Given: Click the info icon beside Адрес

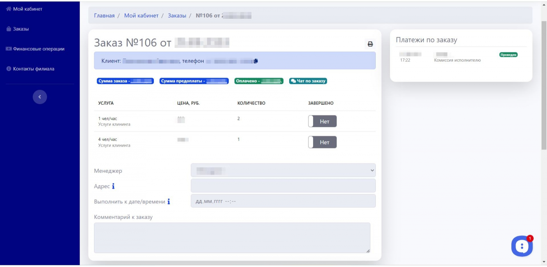Looking at the screenshot, I should coord(113,186).
